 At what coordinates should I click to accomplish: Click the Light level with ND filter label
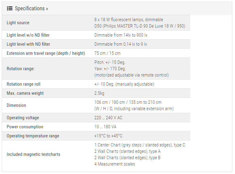[x=28, y=44]
